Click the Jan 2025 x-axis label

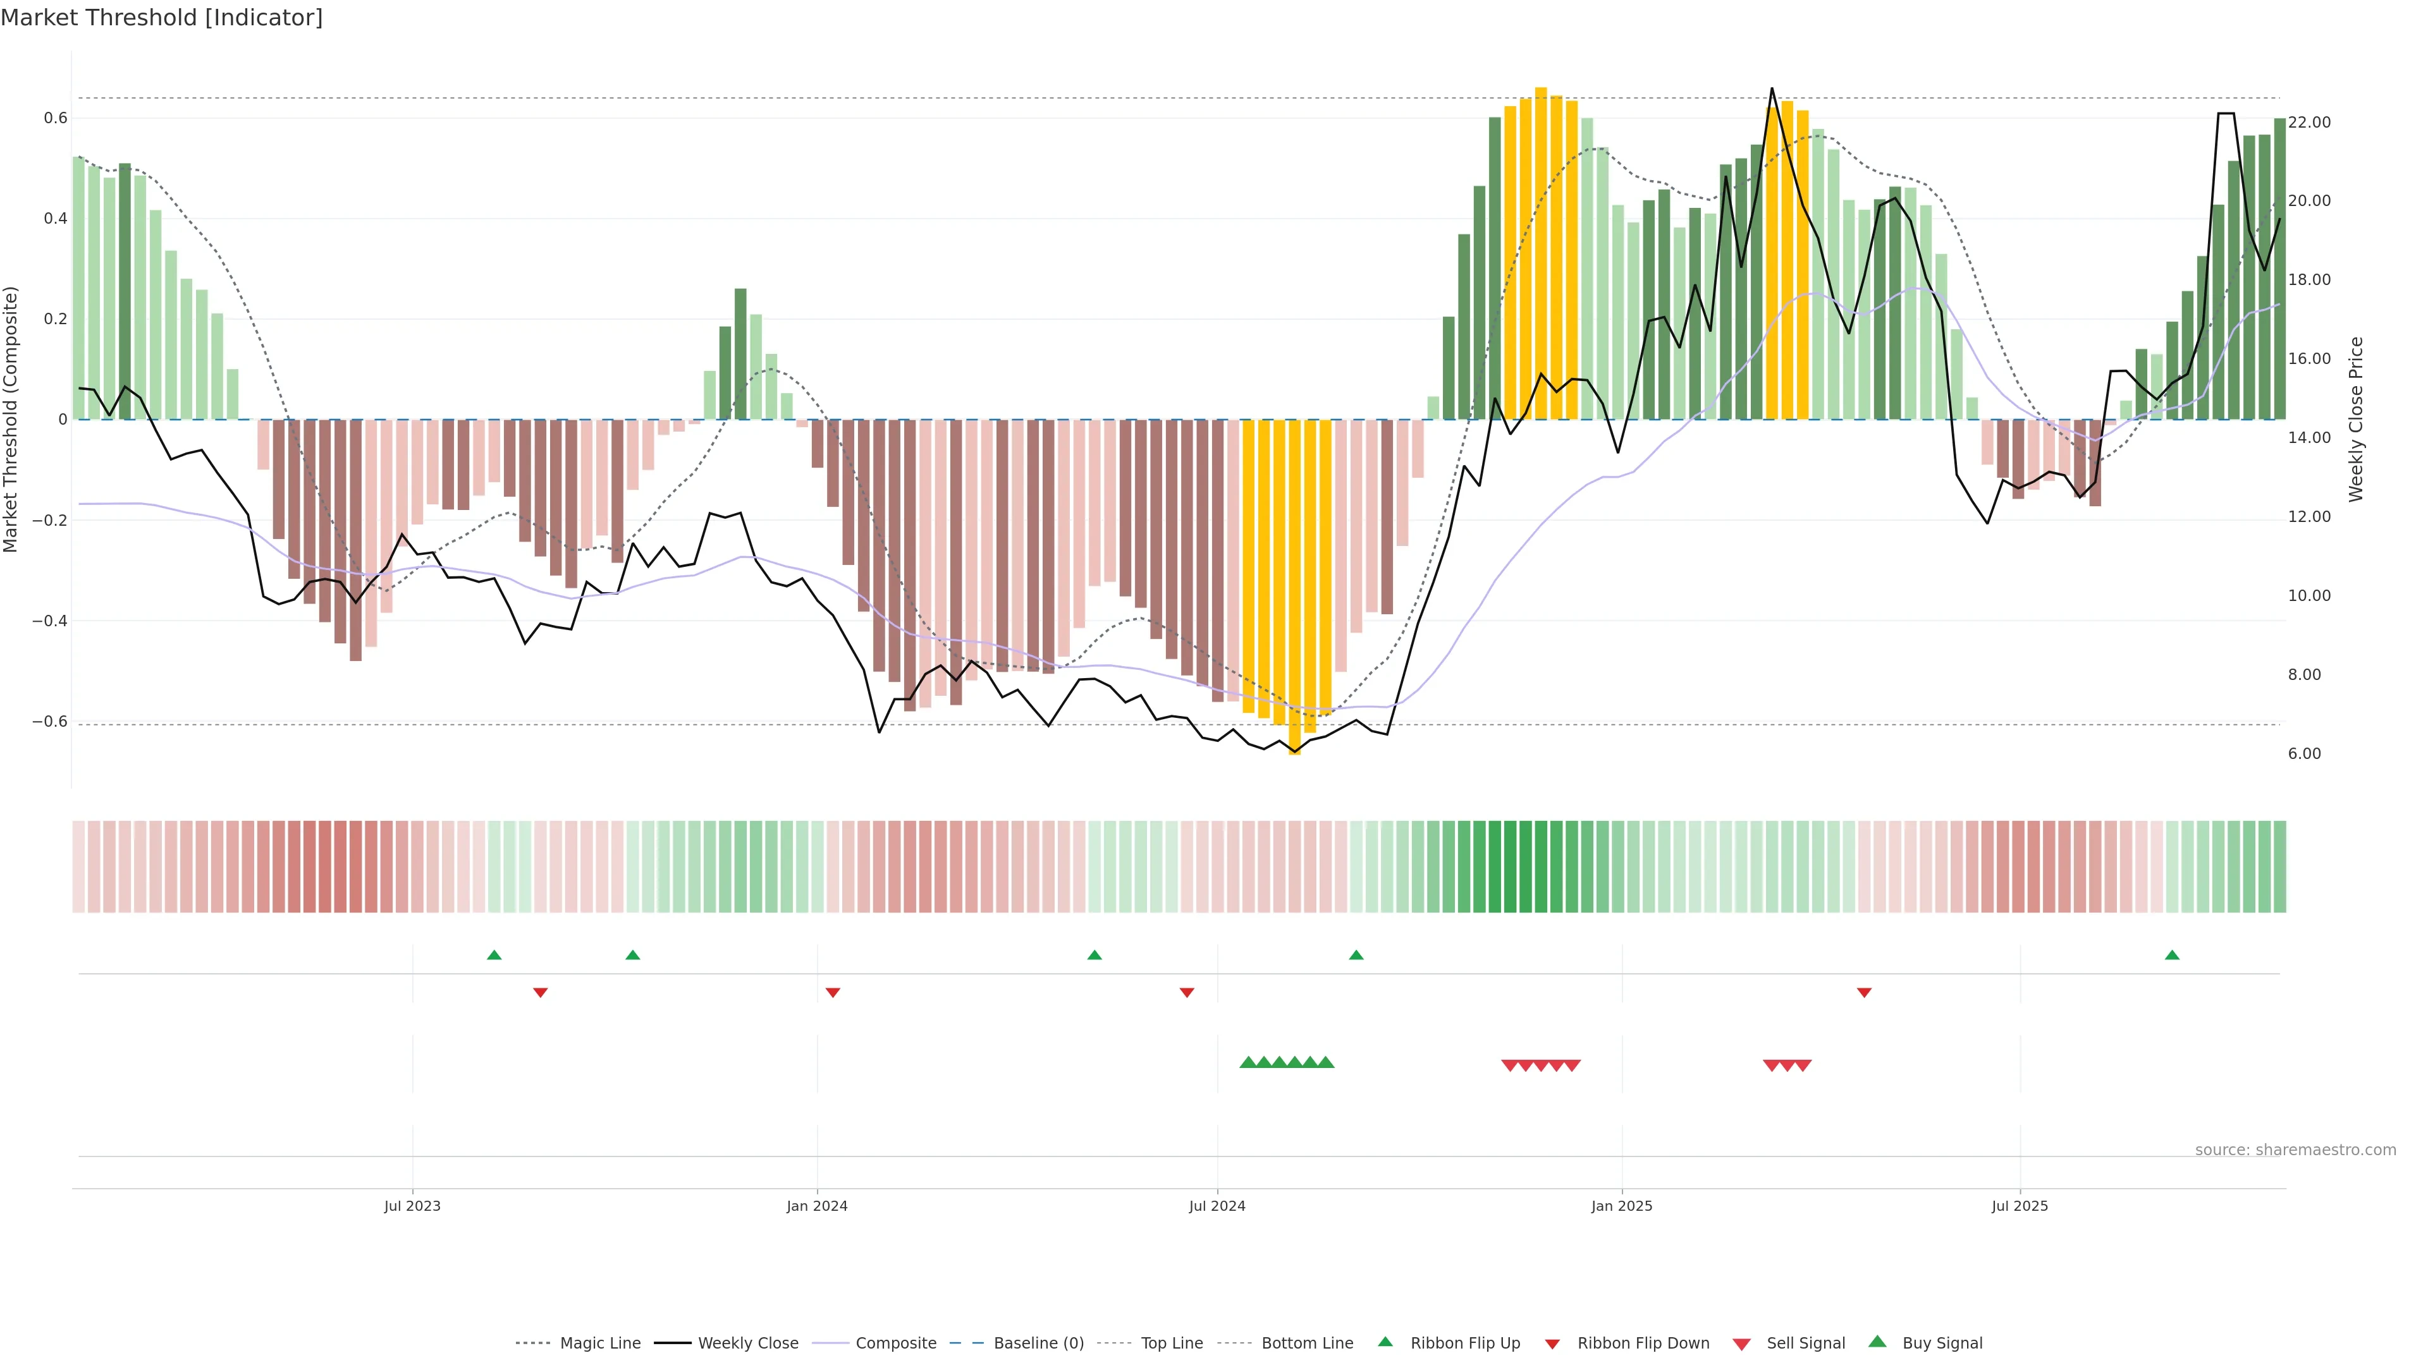(1621, 1206)
